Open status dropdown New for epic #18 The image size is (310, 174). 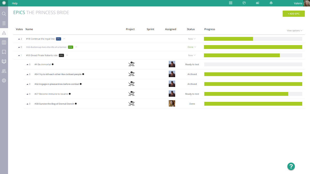pyautogui.click(x=192, y=39)
